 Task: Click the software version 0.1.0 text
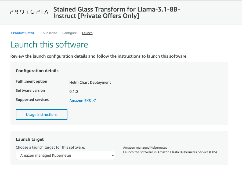[74, 91]
